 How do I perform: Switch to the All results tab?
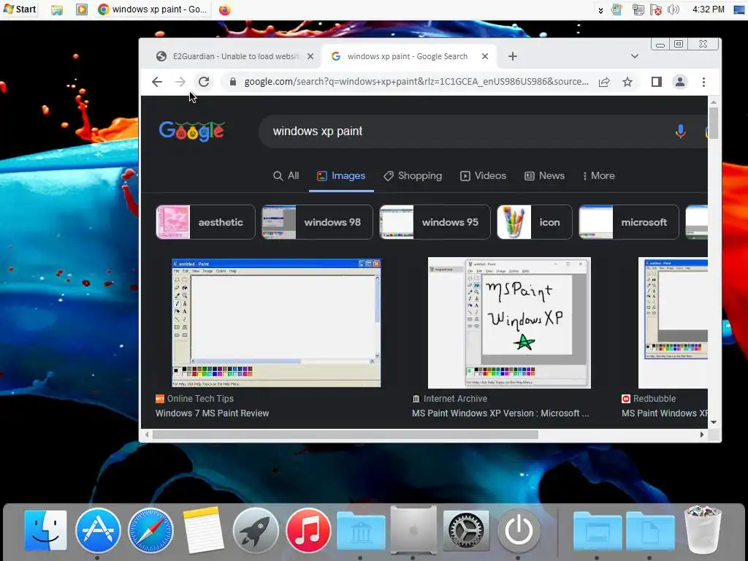286,175
